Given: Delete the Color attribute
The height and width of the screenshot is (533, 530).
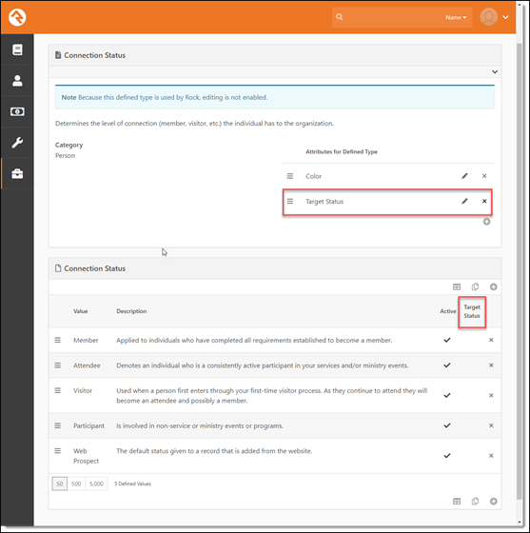Looking at the screenshot, I should click(484, 176).
